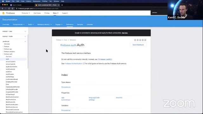Open the Bookmarks menu
Viewport: 203px width, 114px height.
[37, 1]
